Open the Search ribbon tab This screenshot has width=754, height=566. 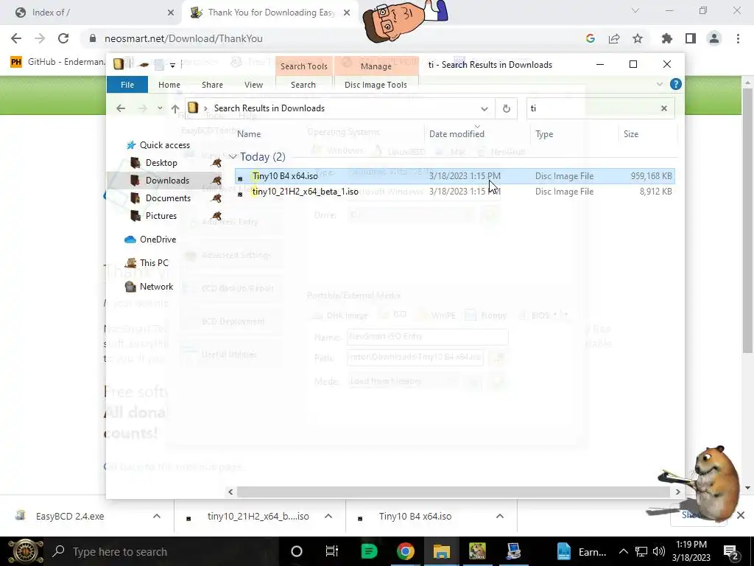pyautogui.click(x=303, y=85)
